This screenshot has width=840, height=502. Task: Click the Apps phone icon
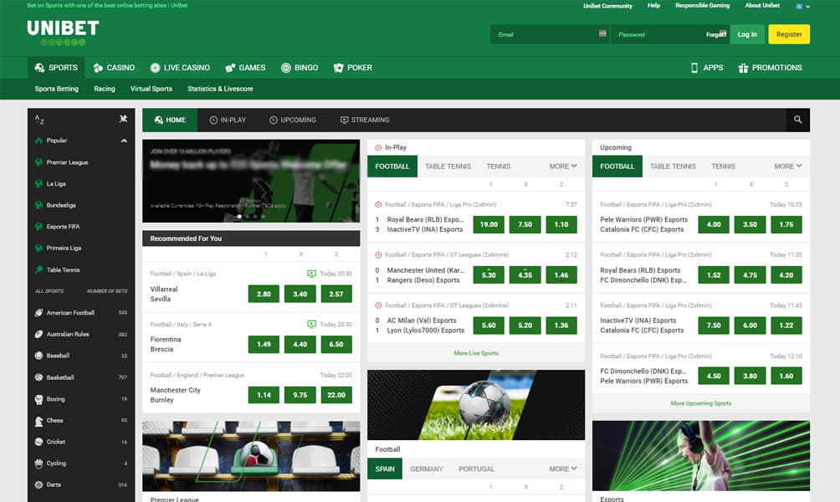[694, 68]
